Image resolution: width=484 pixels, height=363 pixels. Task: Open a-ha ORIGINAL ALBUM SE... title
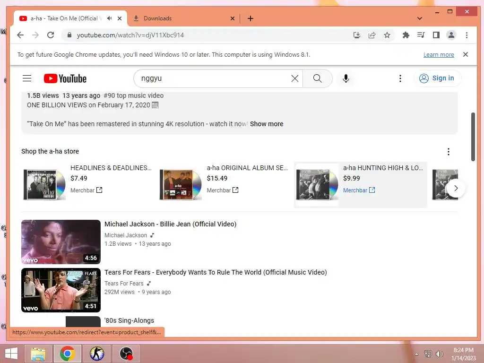247,168
